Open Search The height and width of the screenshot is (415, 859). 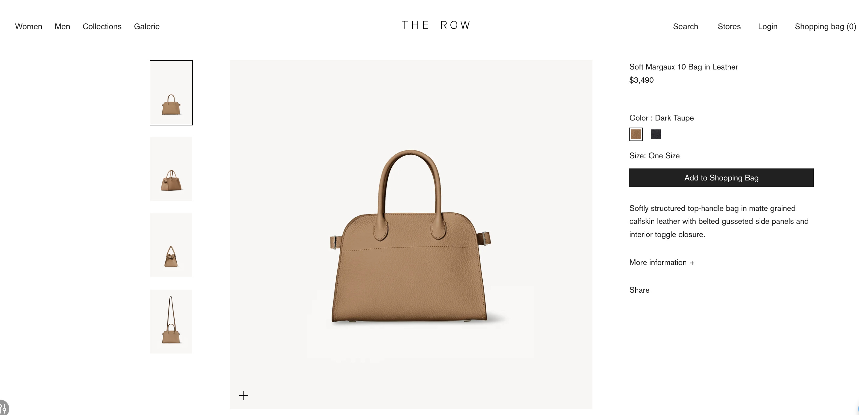click(685, 26)
